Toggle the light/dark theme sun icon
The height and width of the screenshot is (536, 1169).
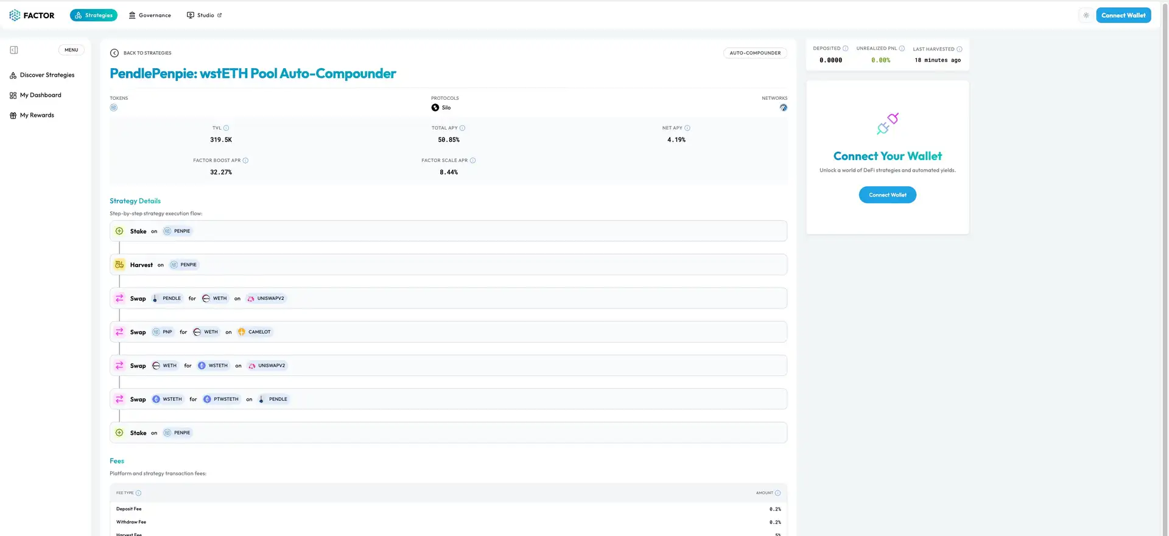click(1086, 15)
